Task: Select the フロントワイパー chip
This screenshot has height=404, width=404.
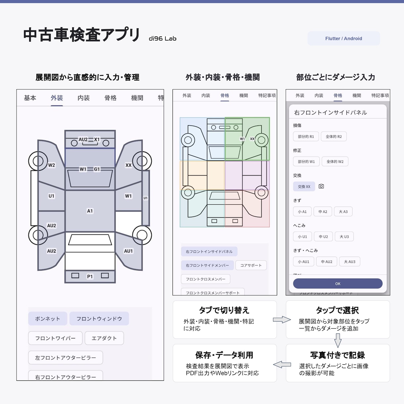Action: click(55, 338)
